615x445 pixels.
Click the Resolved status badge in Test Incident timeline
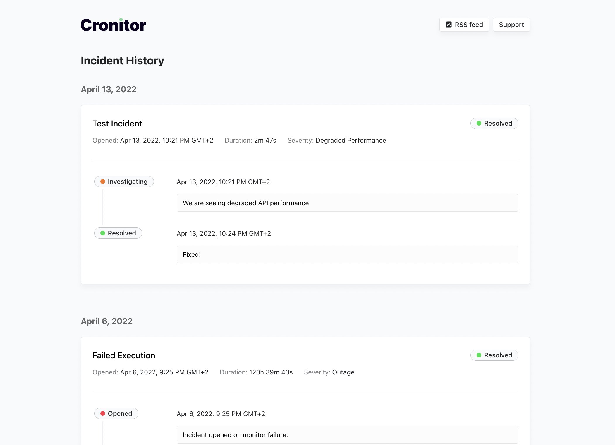[x=118, y=233]
